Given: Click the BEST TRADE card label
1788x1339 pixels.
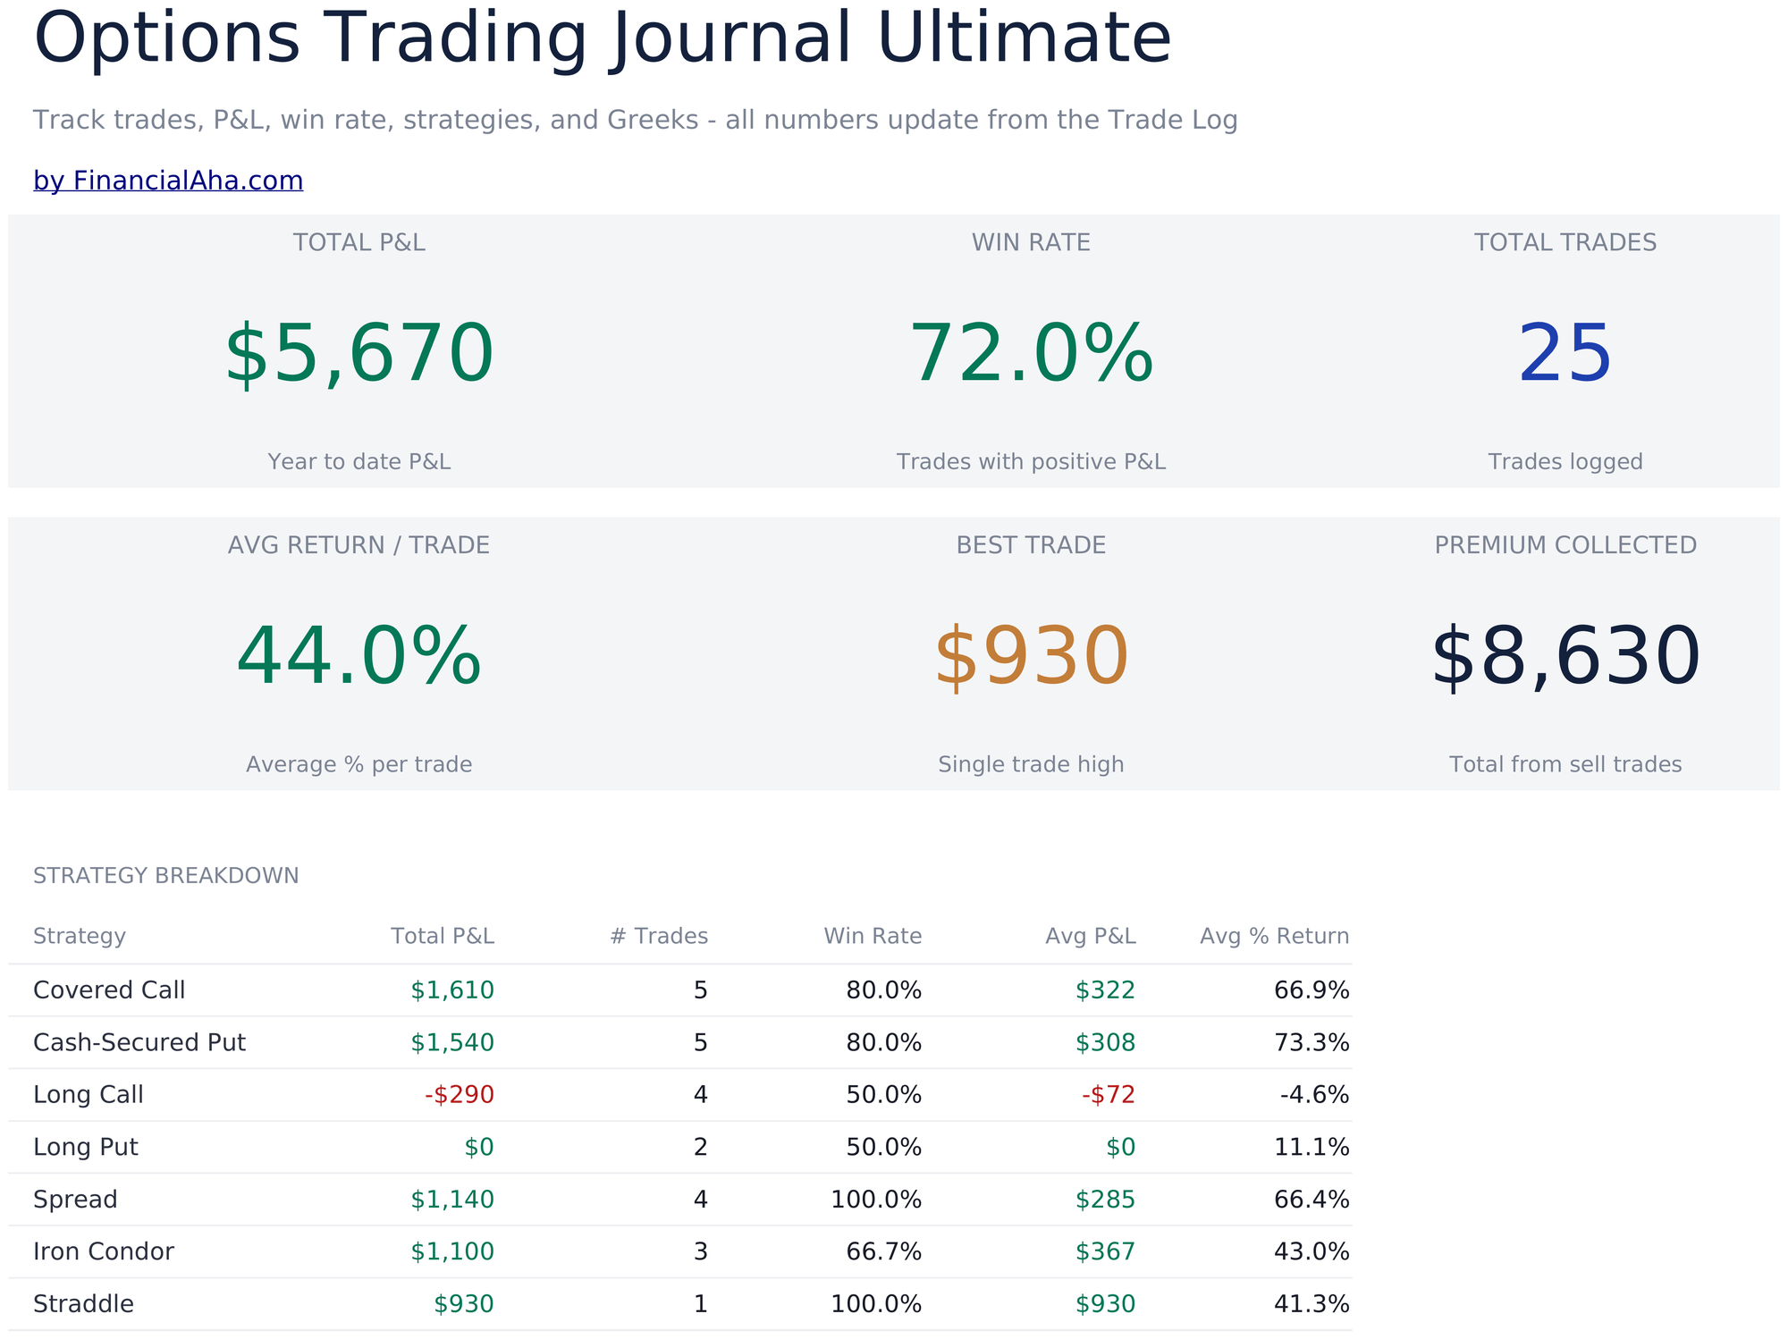Looking at the screenshot, I should [1031, 545].
